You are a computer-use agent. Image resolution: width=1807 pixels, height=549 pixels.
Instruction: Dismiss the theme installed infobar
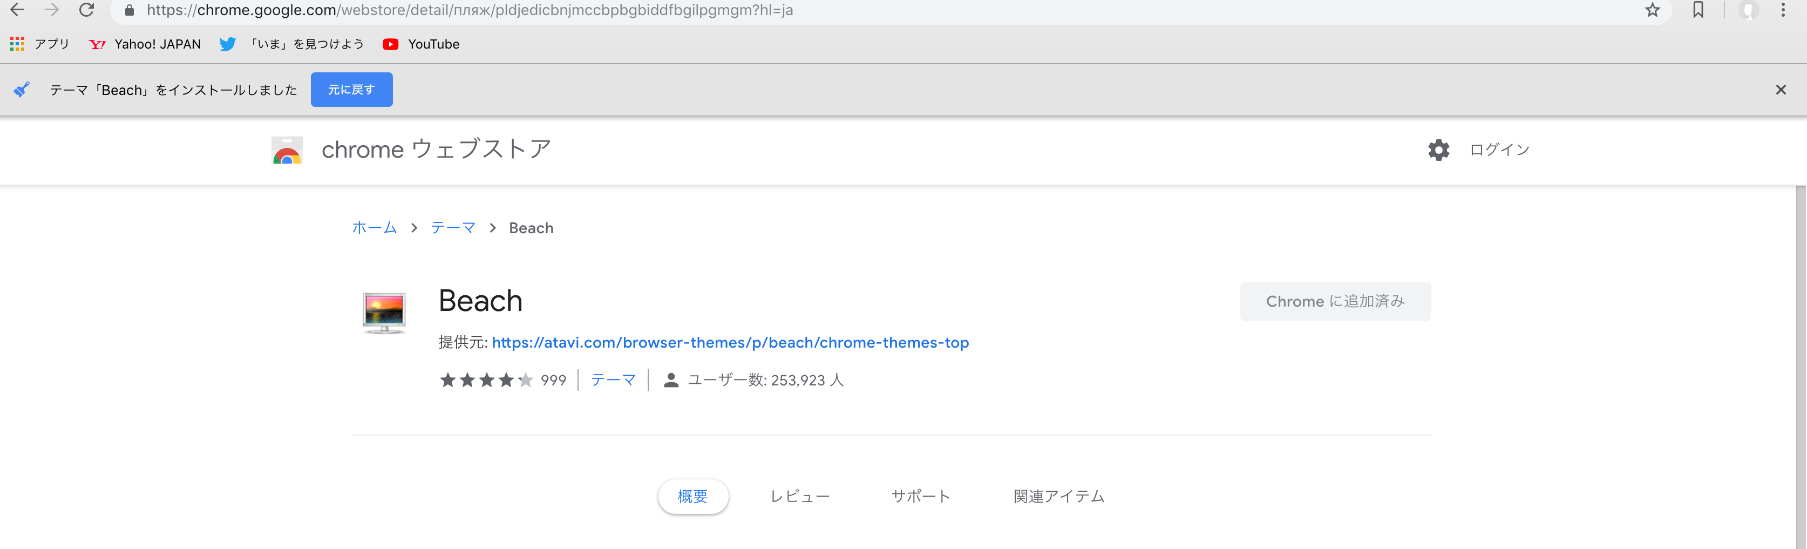[x=1781, y=90]
